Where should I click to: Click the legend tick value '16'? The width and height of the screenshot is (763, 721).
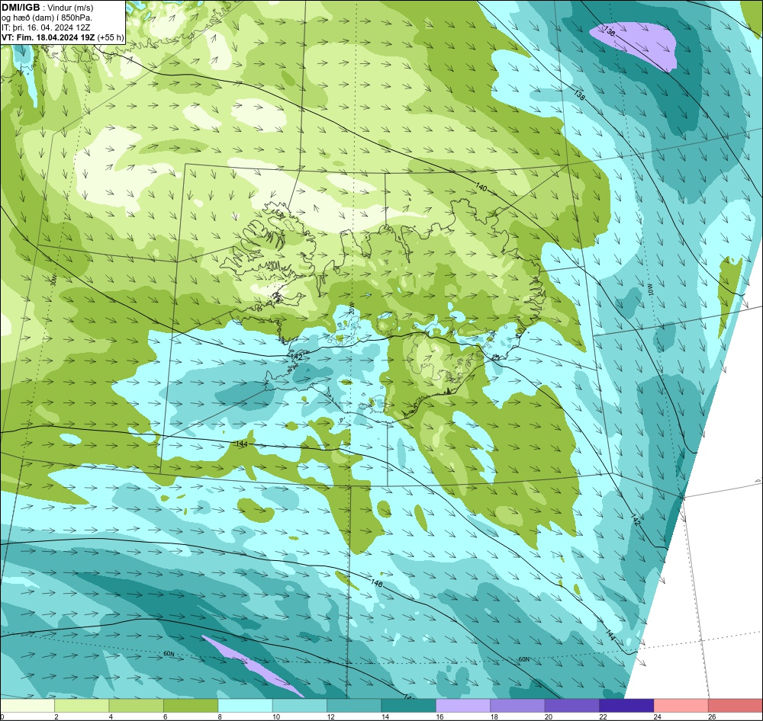tap(439, 716)
